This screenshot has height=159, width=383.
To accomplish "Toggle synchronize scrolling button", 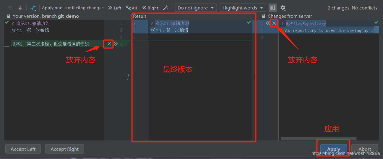I will tap(273, 8).
